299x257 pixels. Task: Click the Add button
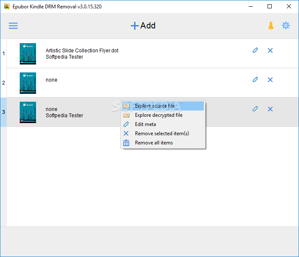[x=143, y=26]
